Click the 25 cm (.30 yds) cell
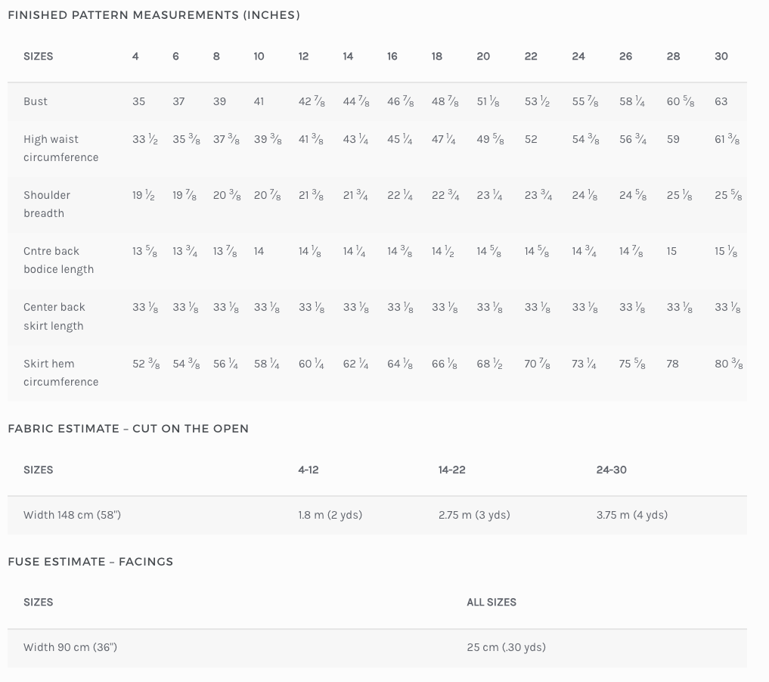Screen dimensions: 769x682 pos(506,647)
